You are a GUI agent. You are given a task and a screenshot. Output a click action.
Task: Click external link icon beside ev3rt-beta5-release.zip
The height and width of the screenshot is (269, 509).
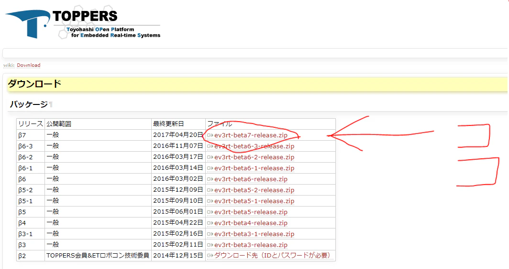(210, 212)
